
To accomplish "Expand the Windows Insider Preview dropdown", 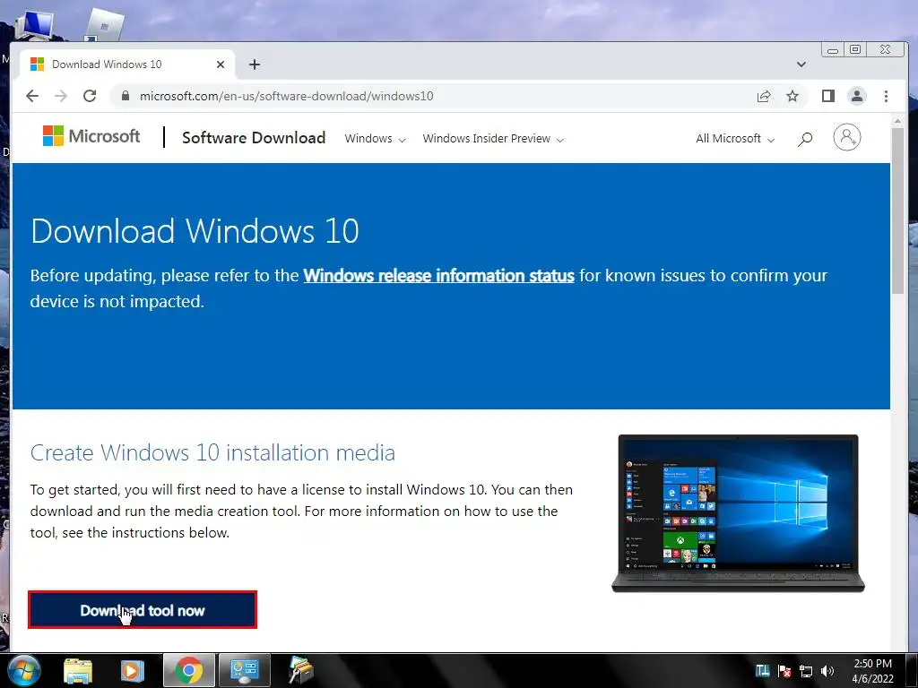I will pyautogui.click(x=493, y=139).
